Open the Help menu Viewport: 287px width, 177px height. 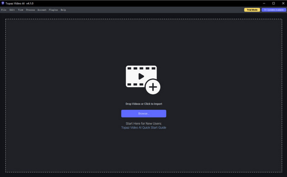pos(63,10)
